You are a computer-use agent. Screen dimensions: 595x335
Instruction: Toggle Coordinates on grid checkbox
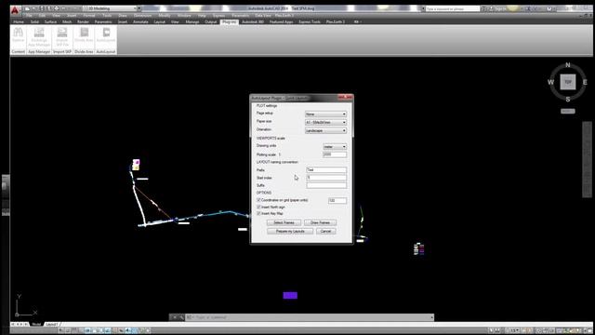point(258,200)
